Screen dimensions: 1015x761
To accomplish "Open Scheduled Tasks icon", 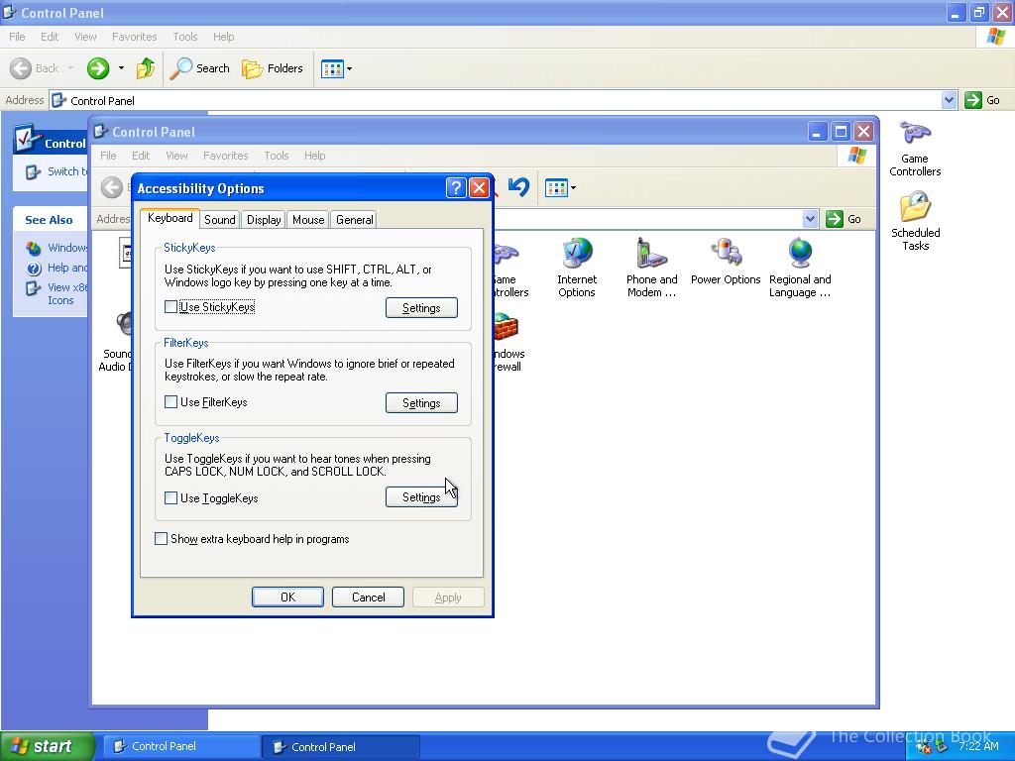I will tap(915, 221).
